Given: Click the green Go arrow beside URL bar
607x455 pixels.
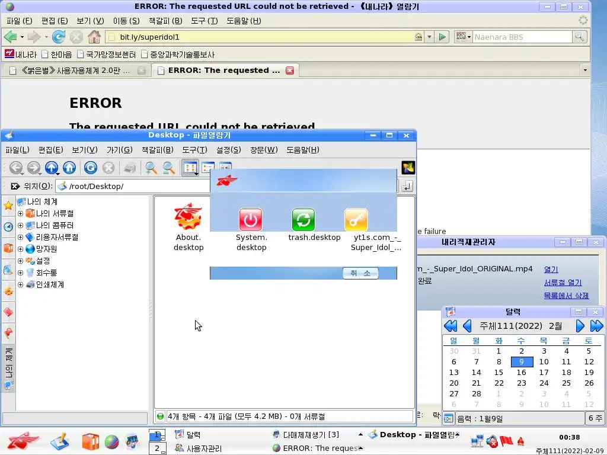Looking at the screenshot, I should (442, 37).
